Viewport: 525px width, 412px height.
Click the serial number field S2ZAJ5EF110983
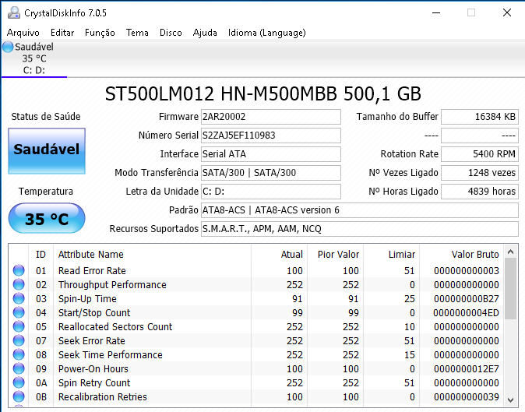click(x=271, y=136)
